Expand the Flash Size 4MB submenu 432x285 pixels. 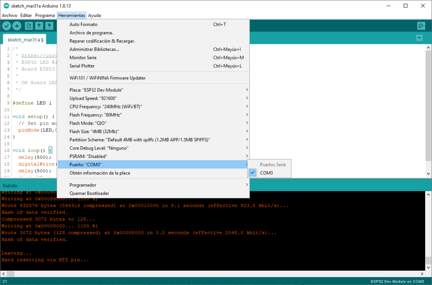[154, 131]
